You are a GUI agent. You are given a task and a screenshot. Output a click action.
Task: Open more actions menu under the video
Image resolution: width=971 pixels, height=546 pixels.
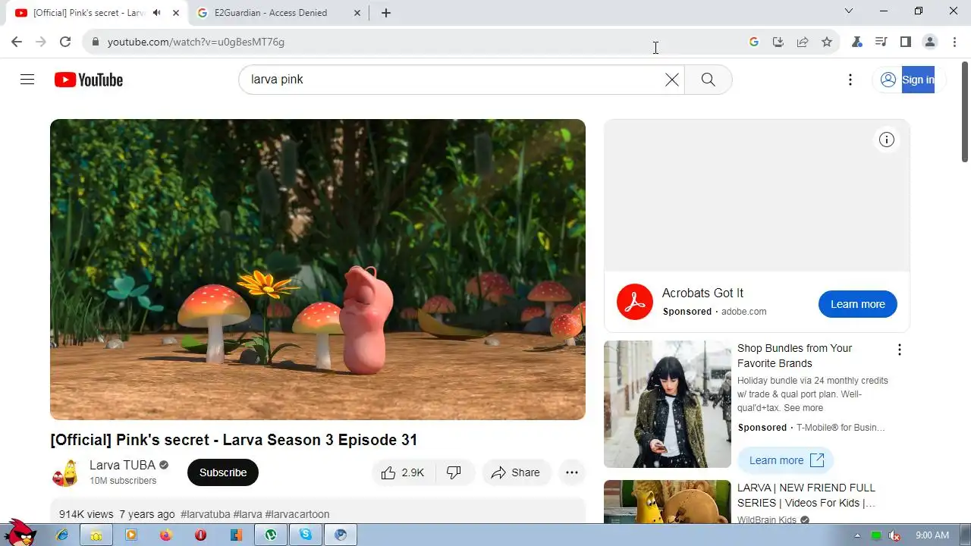572,472
